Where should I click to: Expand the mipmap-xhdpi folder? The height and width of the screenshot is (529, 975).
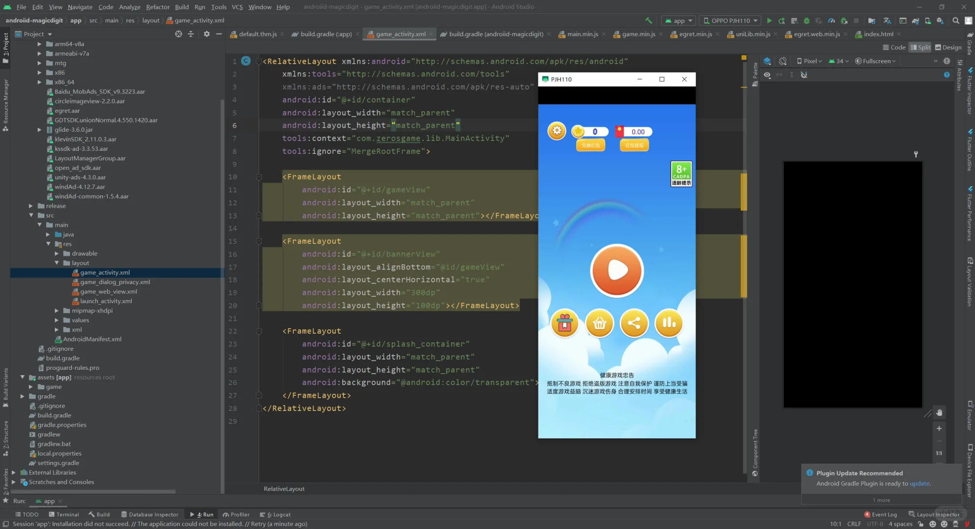coord(57,311)
